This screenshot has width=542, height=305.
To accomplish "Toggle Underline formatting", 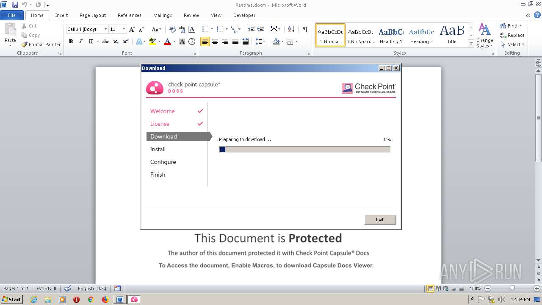I will 91,42.
